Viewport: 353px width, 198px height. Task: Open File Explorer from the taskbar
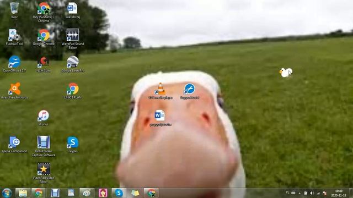pyautogui.click(x=23, y=193)
